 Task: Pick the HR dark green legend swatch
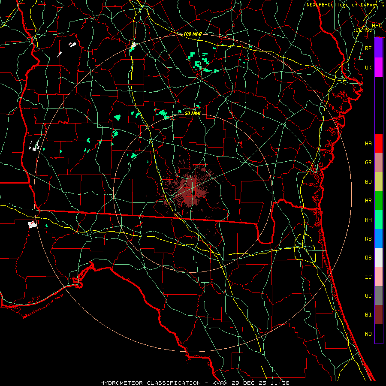(x=379, y=200)
